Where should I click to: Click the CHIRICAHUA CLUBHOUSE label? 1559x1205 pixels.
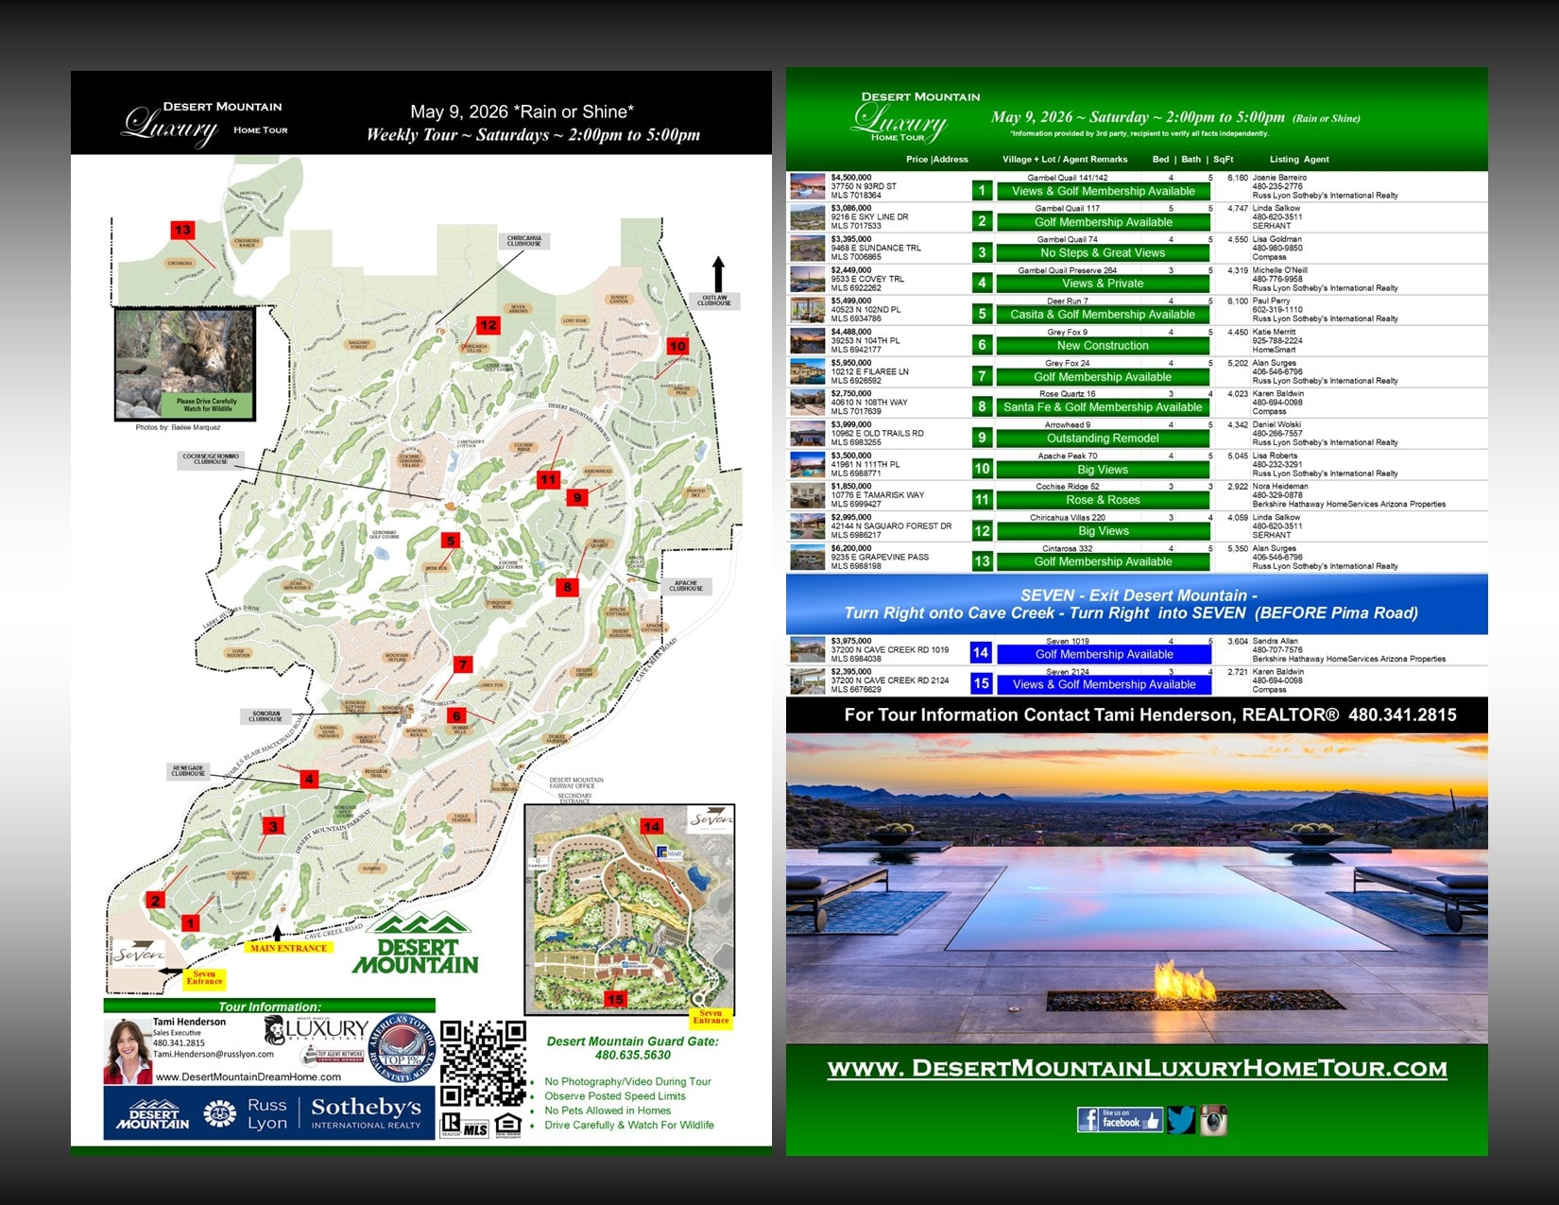click(523, 242)
